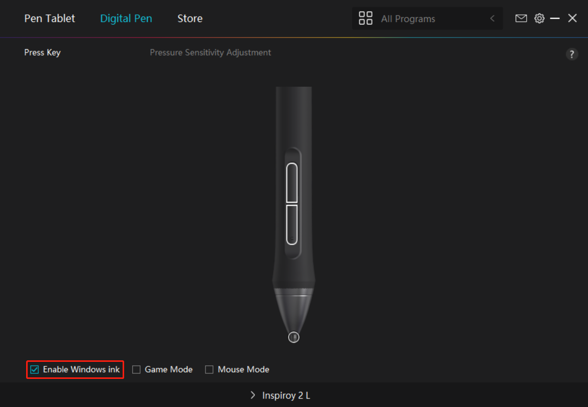This screenshot has width=588, height=407.
Task: Minimize the window
Action: (x=555, y=19)
